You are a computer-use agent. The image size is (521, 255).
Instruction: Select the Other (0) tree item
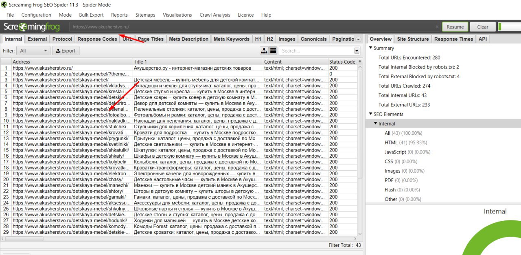pos(403,199)
